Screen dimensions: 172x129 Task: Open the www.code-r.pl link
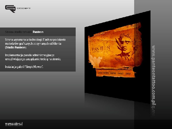point(14,124)
